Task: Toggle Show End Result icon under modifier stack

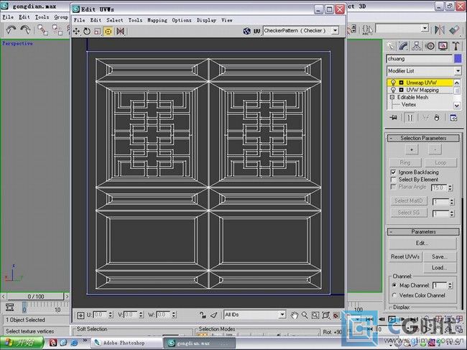Action: coord(410,118)
